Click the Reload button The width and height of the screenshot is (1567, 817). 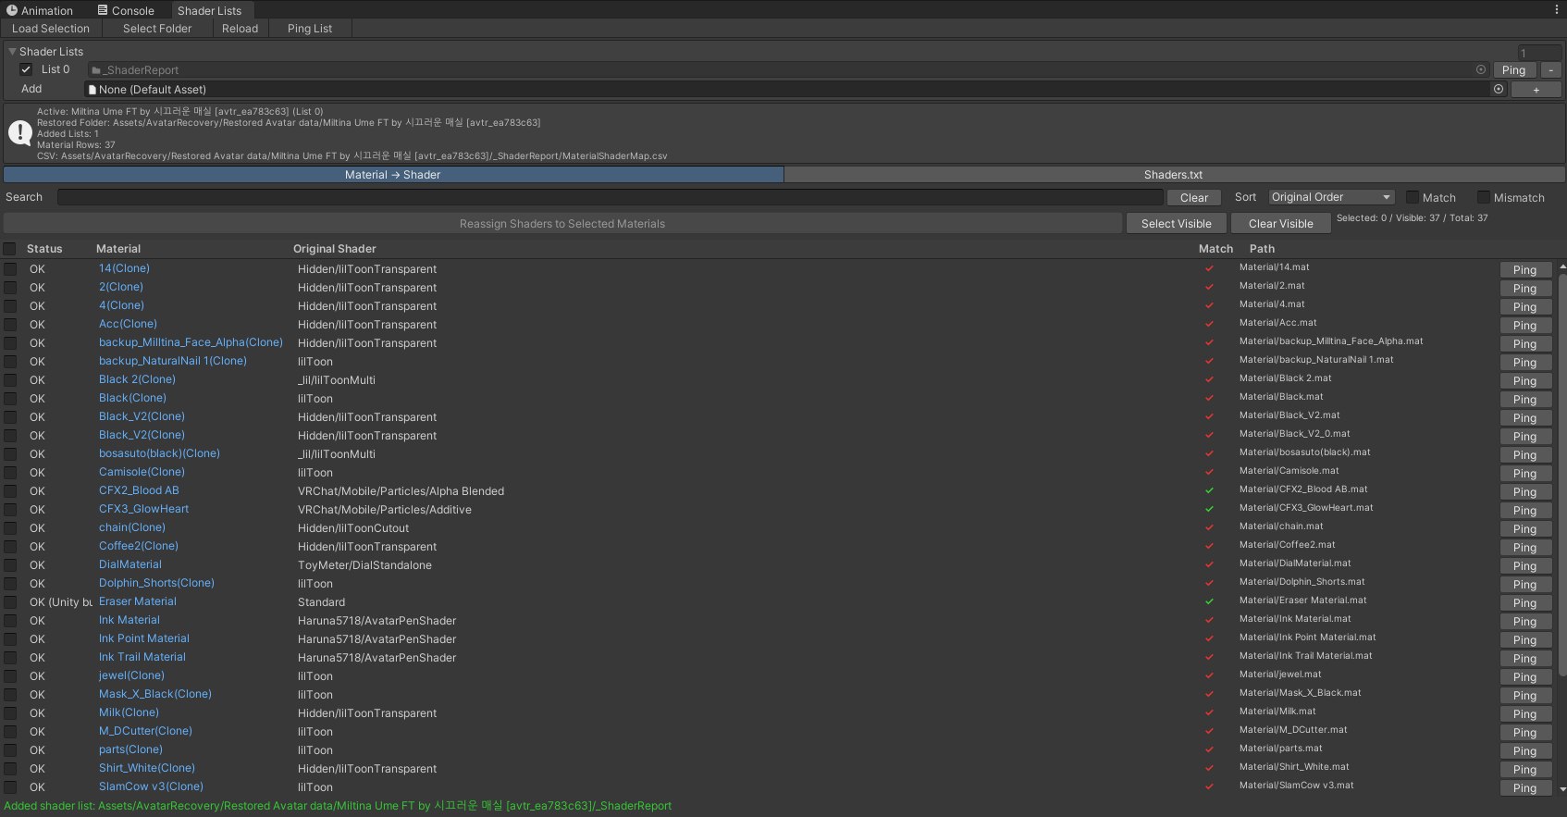pyautogui.click(x=240, y=29)
